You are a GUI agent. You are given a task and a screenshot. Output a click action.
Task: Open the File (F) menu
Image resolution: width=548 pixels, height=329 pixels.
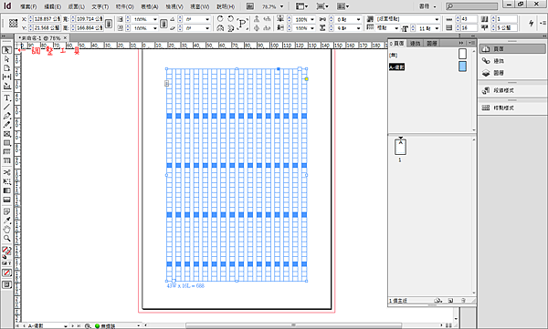tap(28, 6)
